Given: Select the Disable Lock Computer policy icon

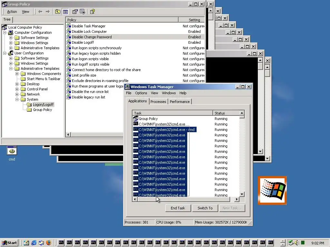Looking at the screenshot, I should [69, 32].
